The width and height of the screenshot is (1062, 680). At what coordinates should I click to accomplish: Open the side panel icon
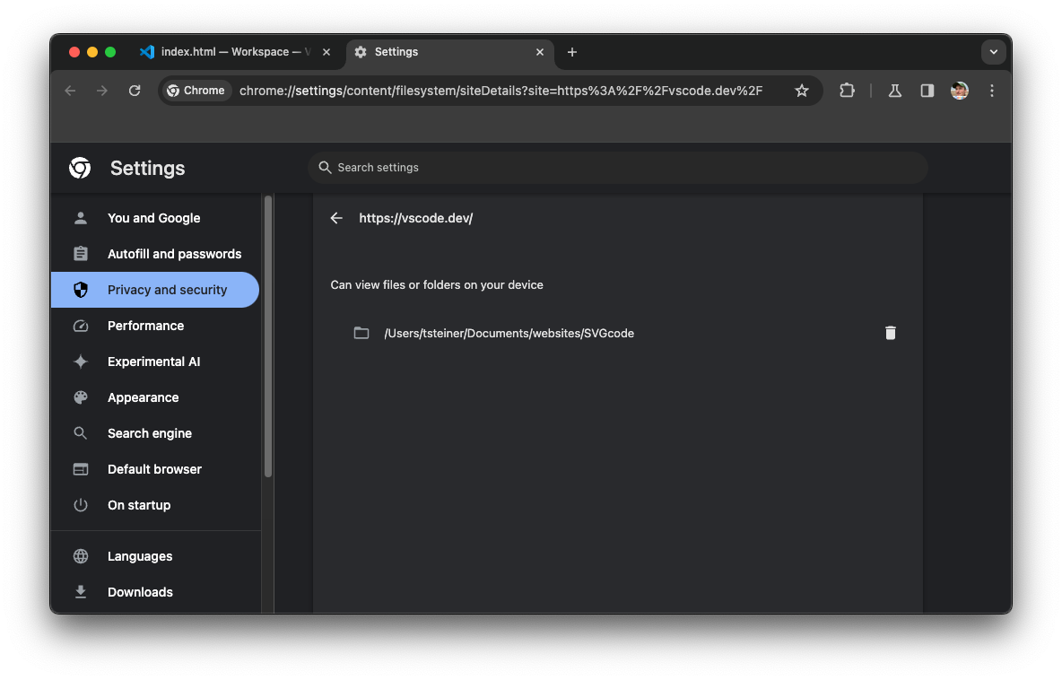(927, 91)
